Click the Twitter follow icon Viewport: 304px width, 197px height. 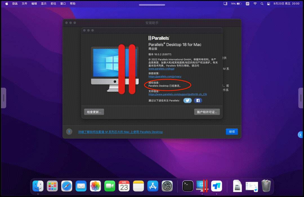[x=187, y=100]
